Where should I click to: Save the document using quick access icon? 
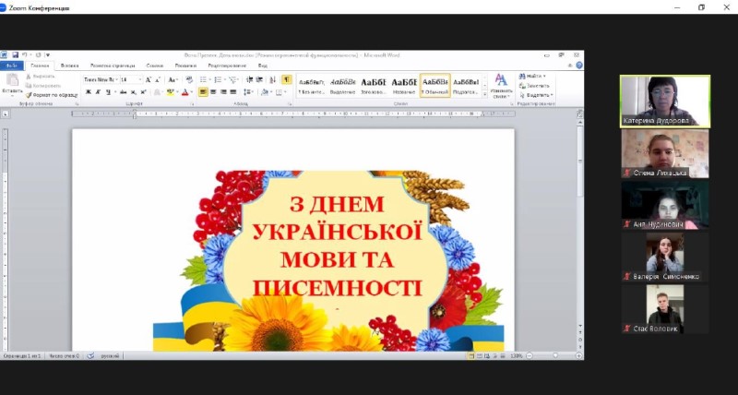pos(15,55)
